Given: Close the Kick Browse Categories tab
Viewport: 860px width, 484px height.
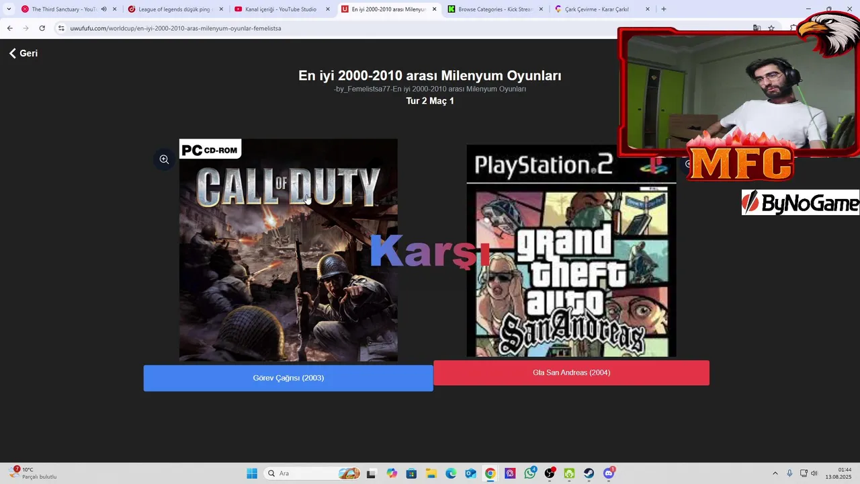Looking at the screenshot, I should [541, 9].
